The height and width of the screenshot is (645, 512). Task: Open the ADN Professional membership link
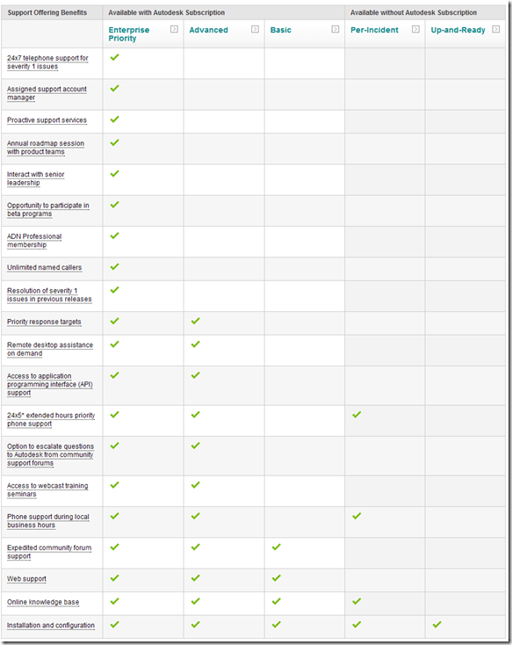[34, 241]
